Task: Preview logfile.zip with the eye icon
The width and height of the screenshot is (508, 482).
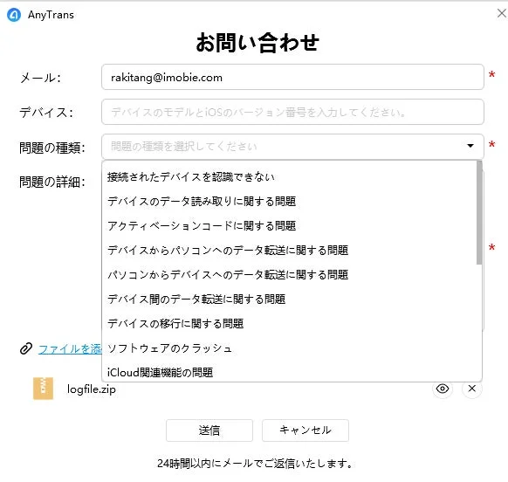Action: pos(443,389)
